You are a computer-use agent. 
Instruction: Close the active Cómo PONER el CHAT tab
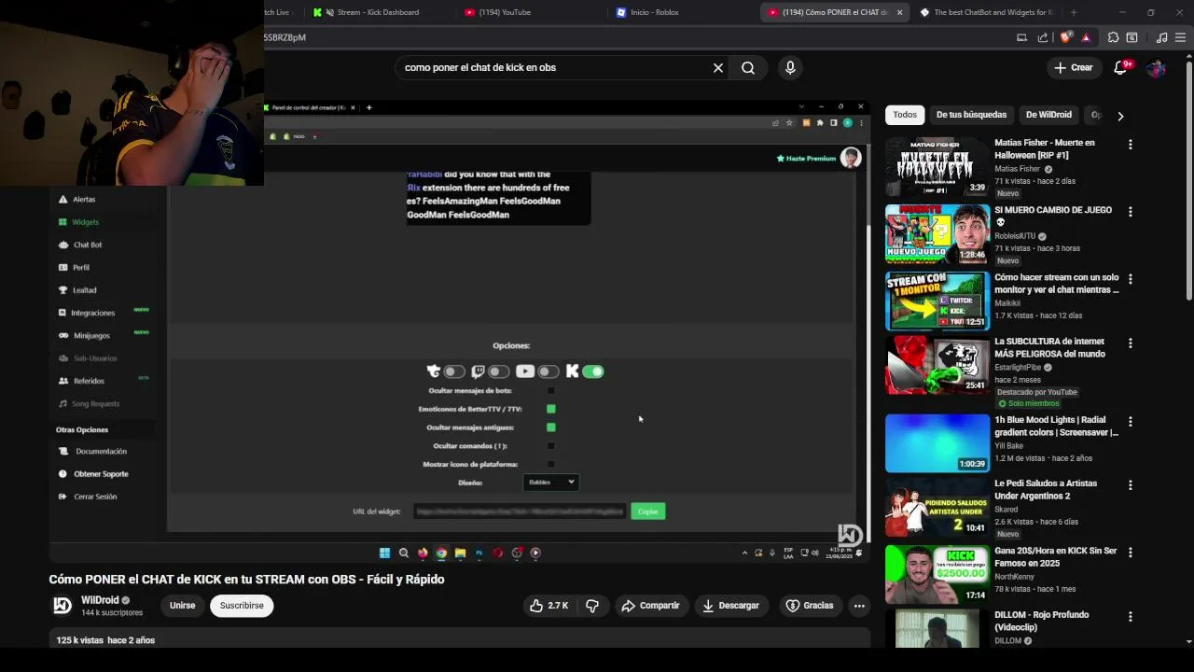pos(900,12)
